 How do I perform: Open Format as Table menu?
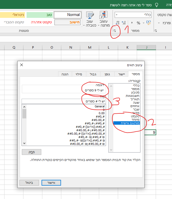click(x=90, y=19)
